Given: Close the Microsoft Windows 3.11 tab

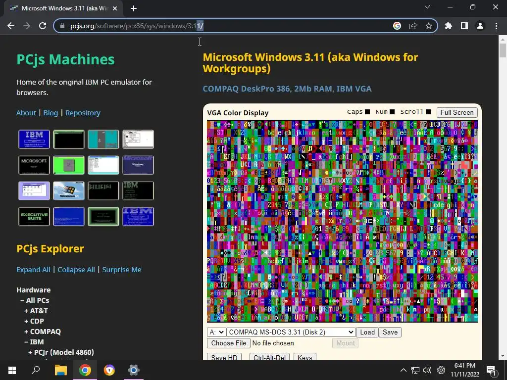Looking at the screenshot, I should [115, 8].
